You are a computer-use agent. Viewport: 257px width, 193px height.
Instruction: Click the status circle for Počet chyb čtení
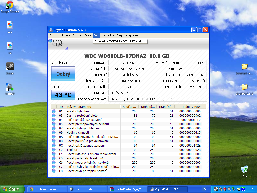coord(54,111)
